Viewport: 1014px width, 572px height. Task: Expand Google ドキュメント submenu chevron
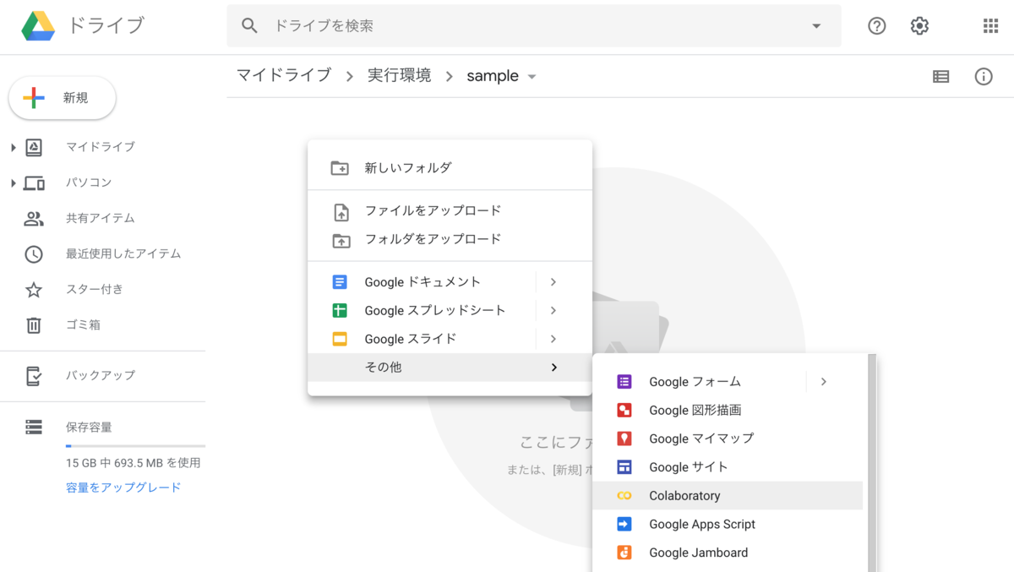pyautogui.click(x=553, y=282)
